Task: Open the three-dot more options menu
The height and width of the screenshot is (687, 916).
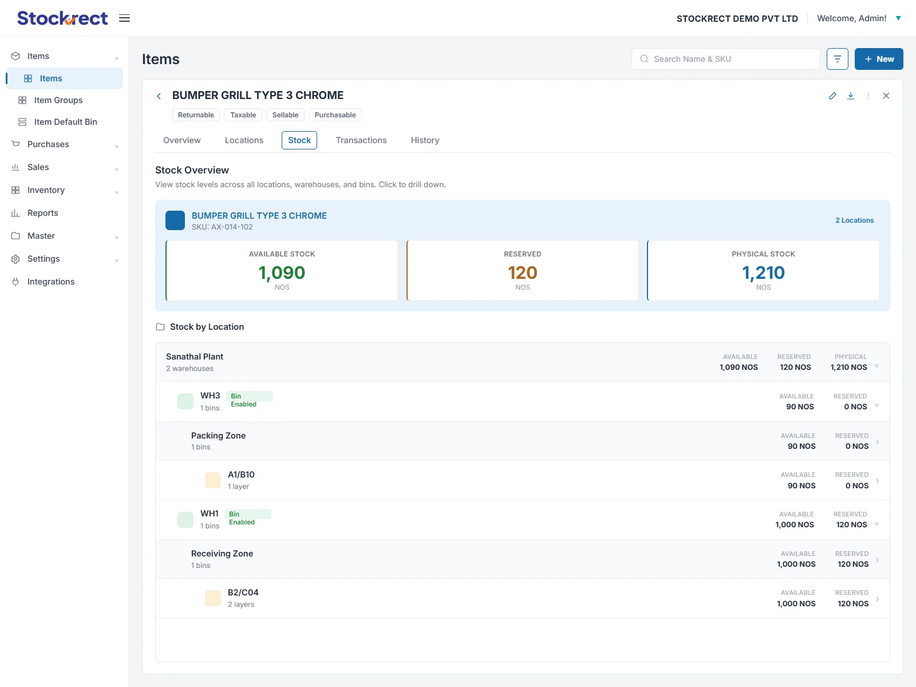Action: (868, 96)
